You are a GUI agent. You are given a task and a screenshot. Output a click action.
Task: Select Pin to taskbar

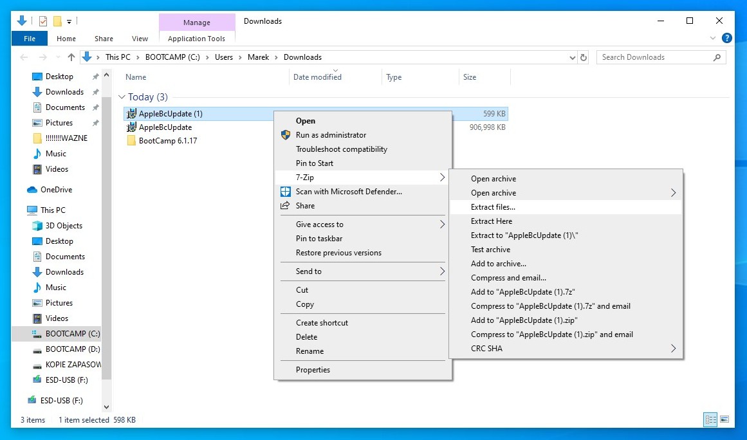click(x=363, y=239)
